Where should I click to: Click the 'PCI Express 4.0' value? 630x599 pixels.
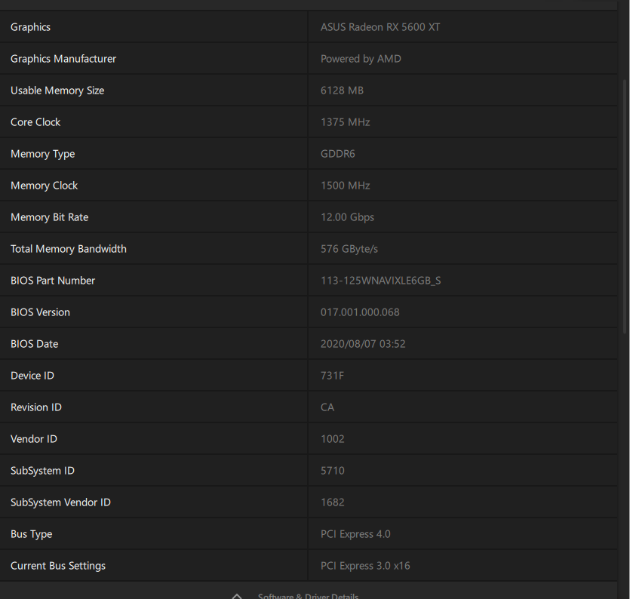coord(355,534)
